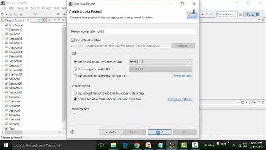Screen dimensions: 266x150
Task: Open Search menu in Eclipse
Action: click(x=35, y=8)
